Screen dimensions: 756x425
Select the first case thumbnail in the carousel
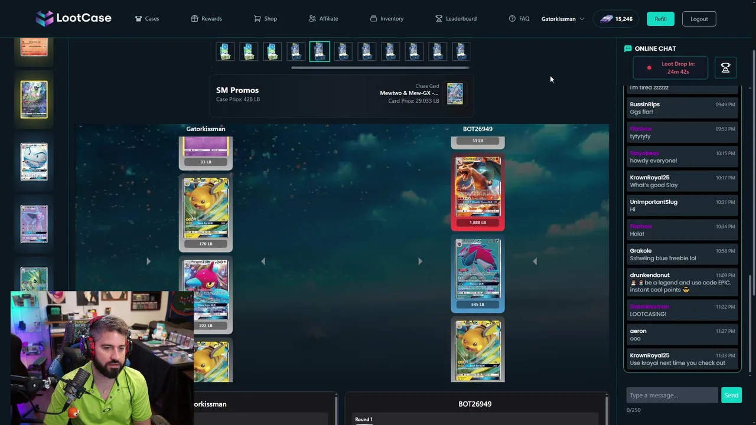pyautogui.click(x=225, y=51)
